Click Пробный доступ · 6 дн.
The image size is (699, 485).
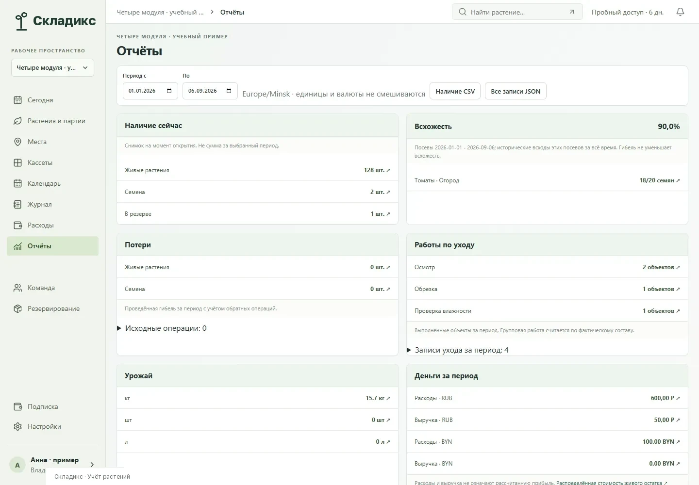click(x=627, y=12)
